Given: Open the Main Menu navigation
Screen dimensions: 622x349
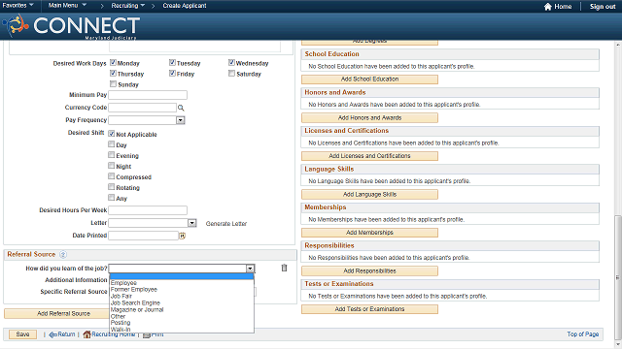Looking at the screenshot, I should pyautogui.click(x=67, y=5).
